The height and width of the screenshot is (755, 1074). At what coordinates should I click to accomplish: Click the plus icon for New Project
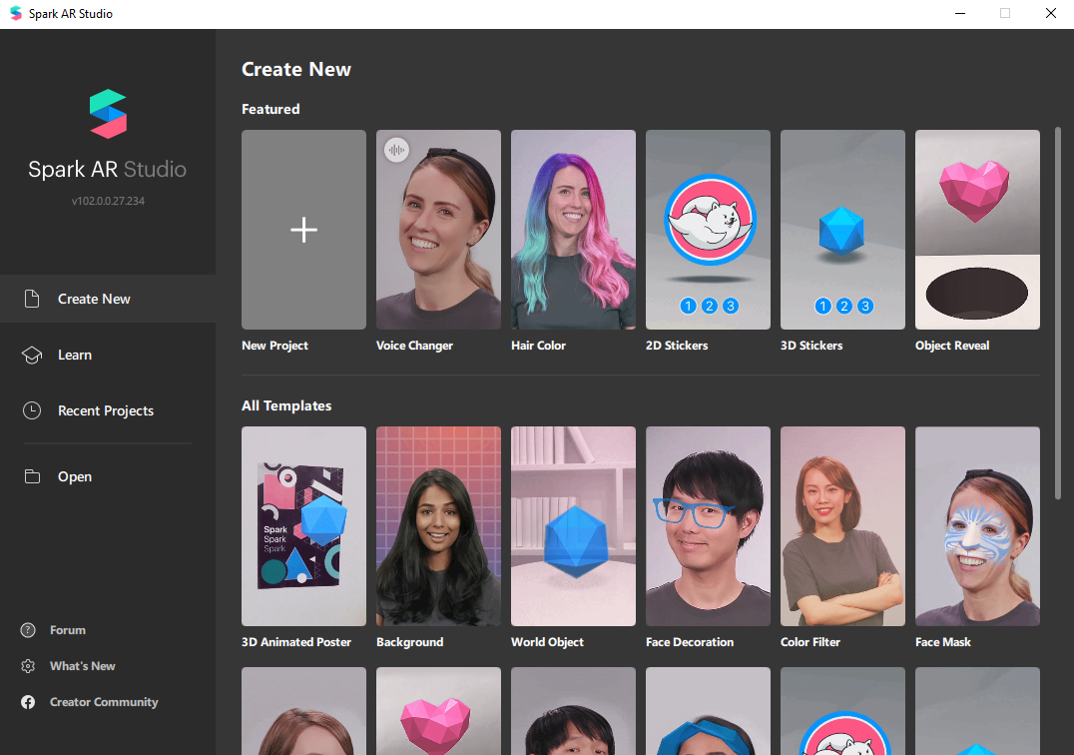[303, 230]
